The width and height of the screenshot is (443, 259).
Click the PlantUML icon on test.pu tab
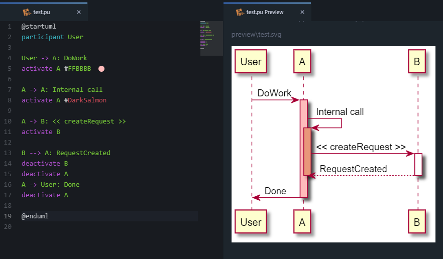pos(27,12)
